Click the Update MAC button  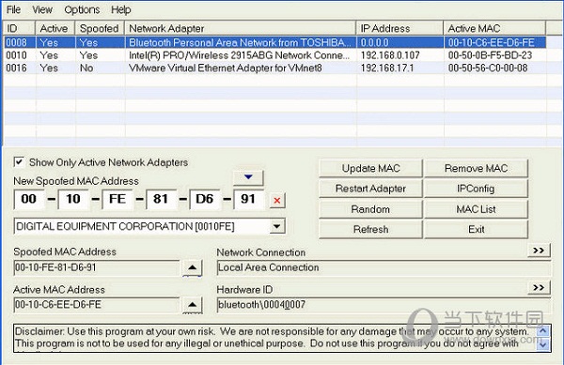371,168
